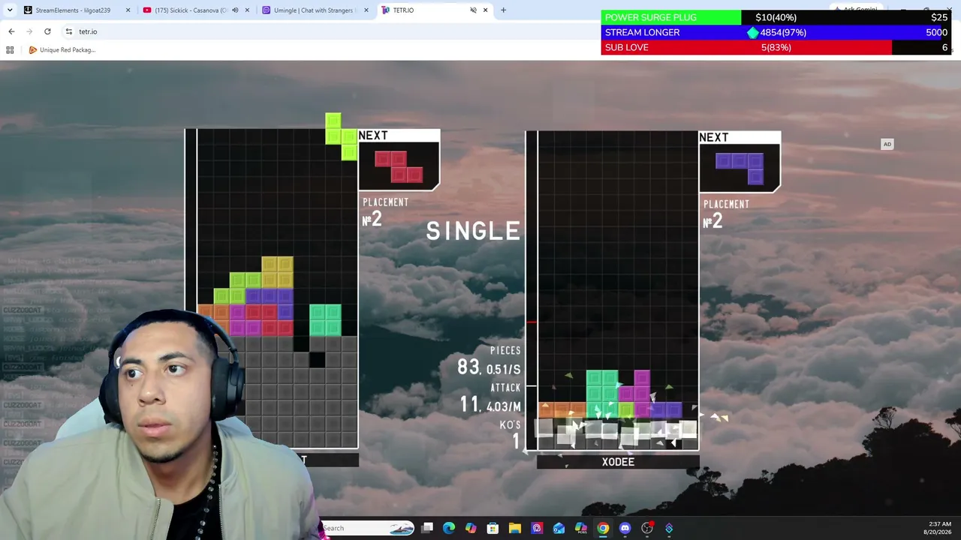Open the blue diamond app on taskbar
Image resolution: width=961 pixels, height=540 pixels.
(669, 528)
